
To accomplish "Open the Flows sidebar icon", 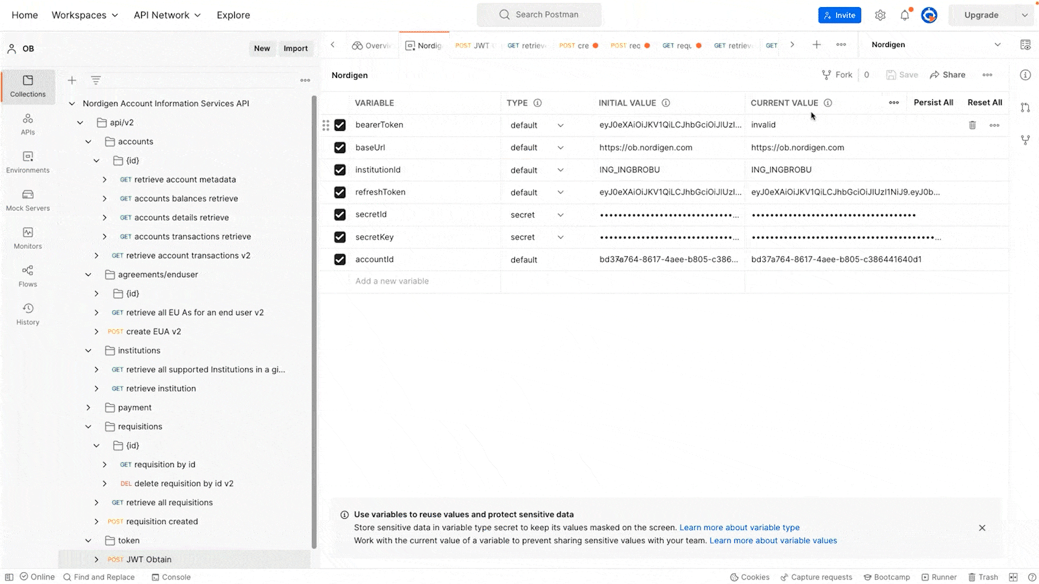I will click(x=28, y=276).
